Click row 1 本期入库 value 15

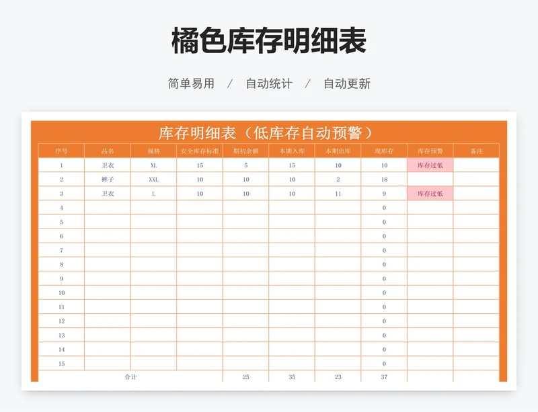pyautogui.click(x=292, y=165)
